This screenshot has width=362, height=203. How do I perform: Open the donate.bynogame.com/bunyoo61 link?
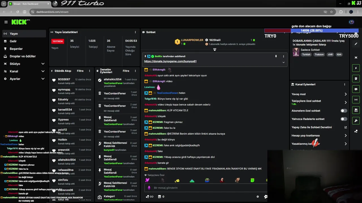[170, 61]
